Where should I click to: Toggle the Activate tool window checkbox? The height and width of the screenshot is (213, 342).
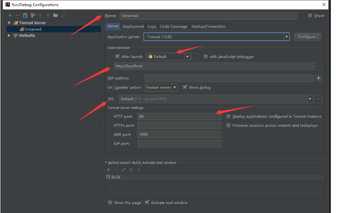147,202
